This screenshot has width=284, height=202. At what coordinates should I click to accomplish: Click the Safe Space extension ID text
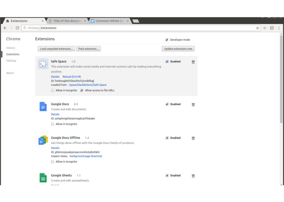pos(72,81)
